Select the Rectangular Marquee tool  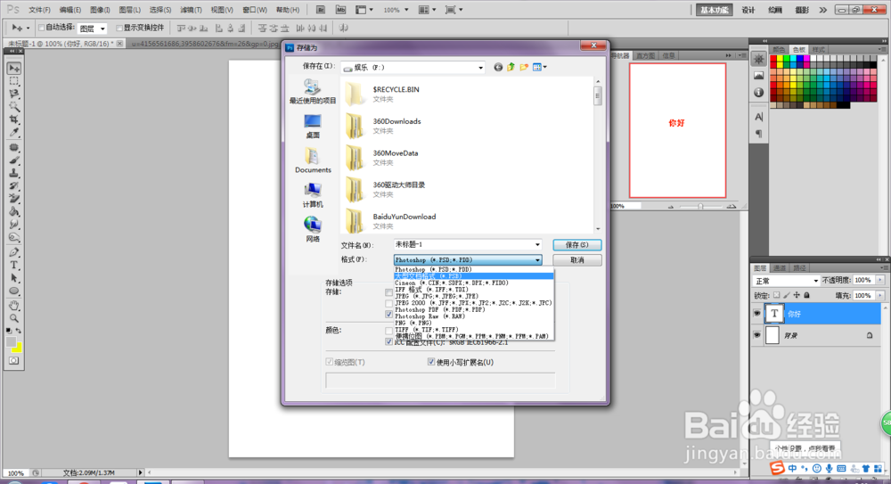click(14, 81)
